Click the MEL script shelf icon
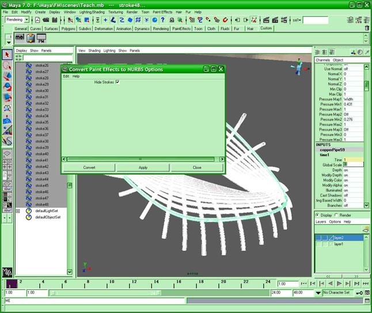This screenshot has width=372, height=313. tap(18, 39)
